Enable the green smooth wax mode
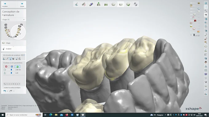The image size is (209, 117). [18, 66]
